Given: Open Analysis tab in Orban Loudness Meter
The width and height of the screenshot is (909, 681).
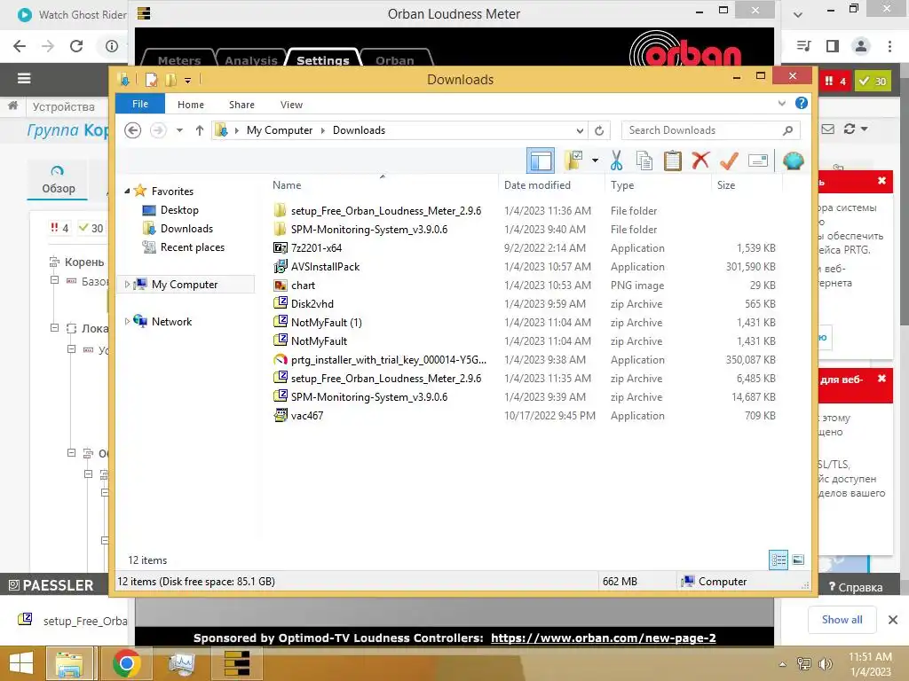Looking at the screenshot, I should pyautogui.click(x=251, y=59).
